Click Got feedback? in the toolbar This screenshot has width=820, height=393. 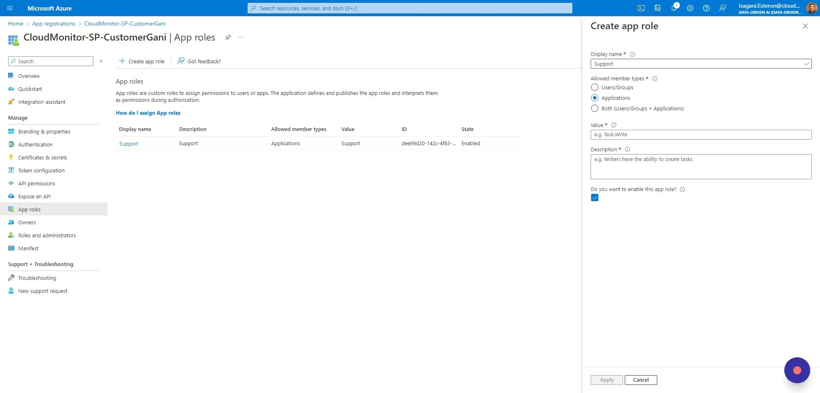pyautogui.click(x=199, y=61)
